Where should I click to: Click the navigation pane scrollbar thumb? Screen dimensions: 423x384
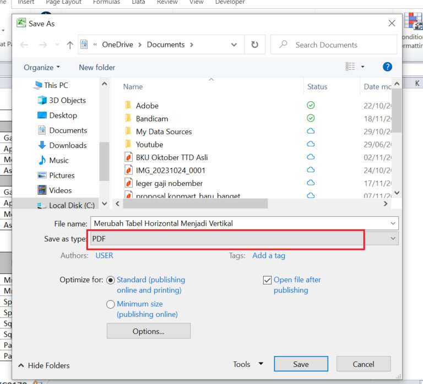pyautogui.click(x=104, y=162)
